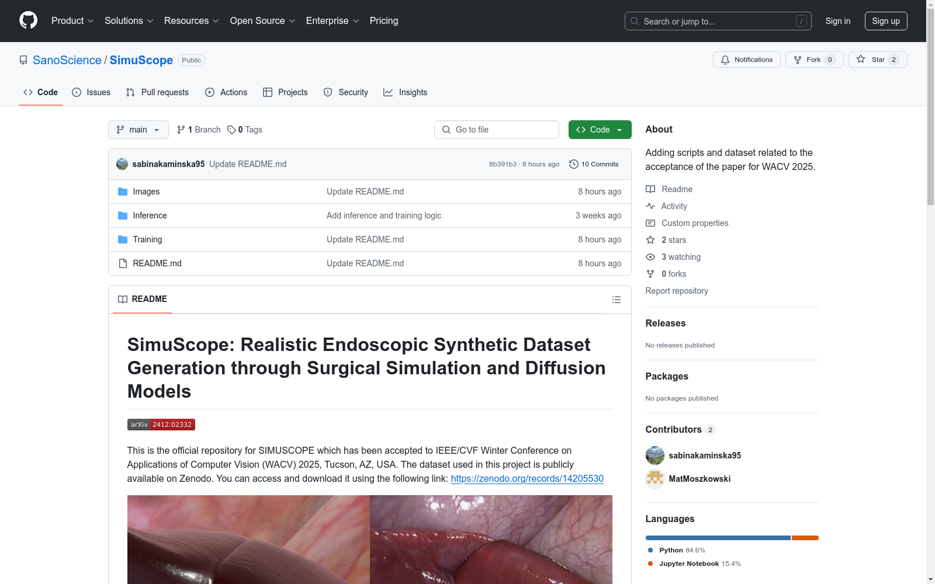Click the Python segment of language bar
935x584 pixels.
[x=718, y=538]
